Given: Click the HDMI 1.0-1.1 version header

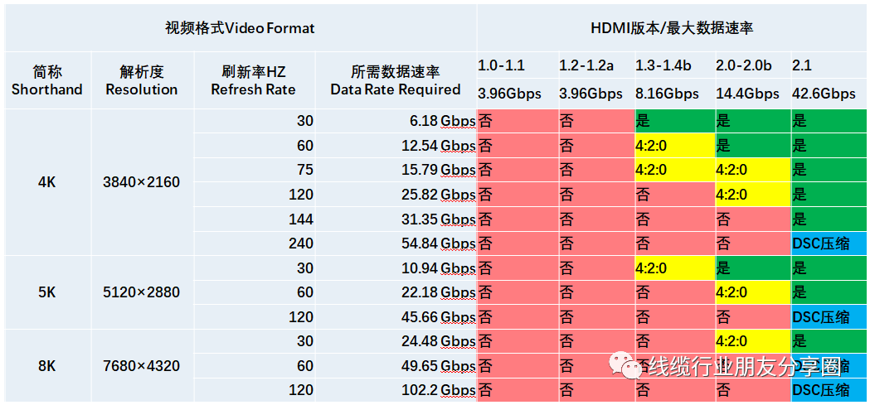Looking at the screenshot, I should click(x=501, y=65).
